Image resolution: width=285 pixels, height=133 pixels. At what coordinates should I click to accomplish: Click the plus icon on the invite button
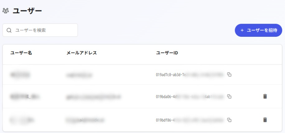[242, 30]
